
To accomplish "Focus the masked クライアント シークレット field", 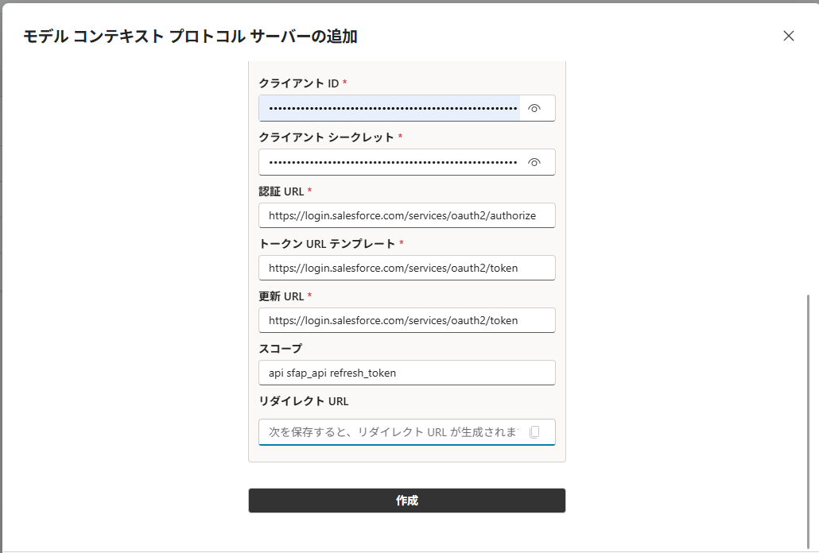I will [x=390, y=162].
